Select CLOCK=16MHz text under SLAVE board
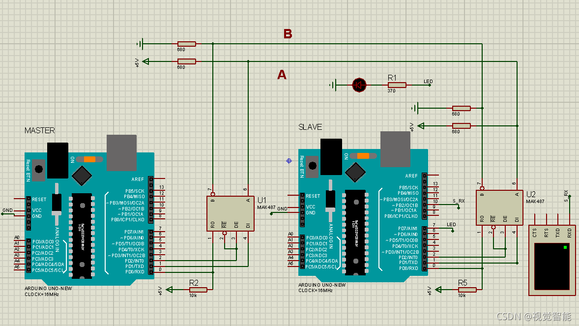 [x=316, y=291]
